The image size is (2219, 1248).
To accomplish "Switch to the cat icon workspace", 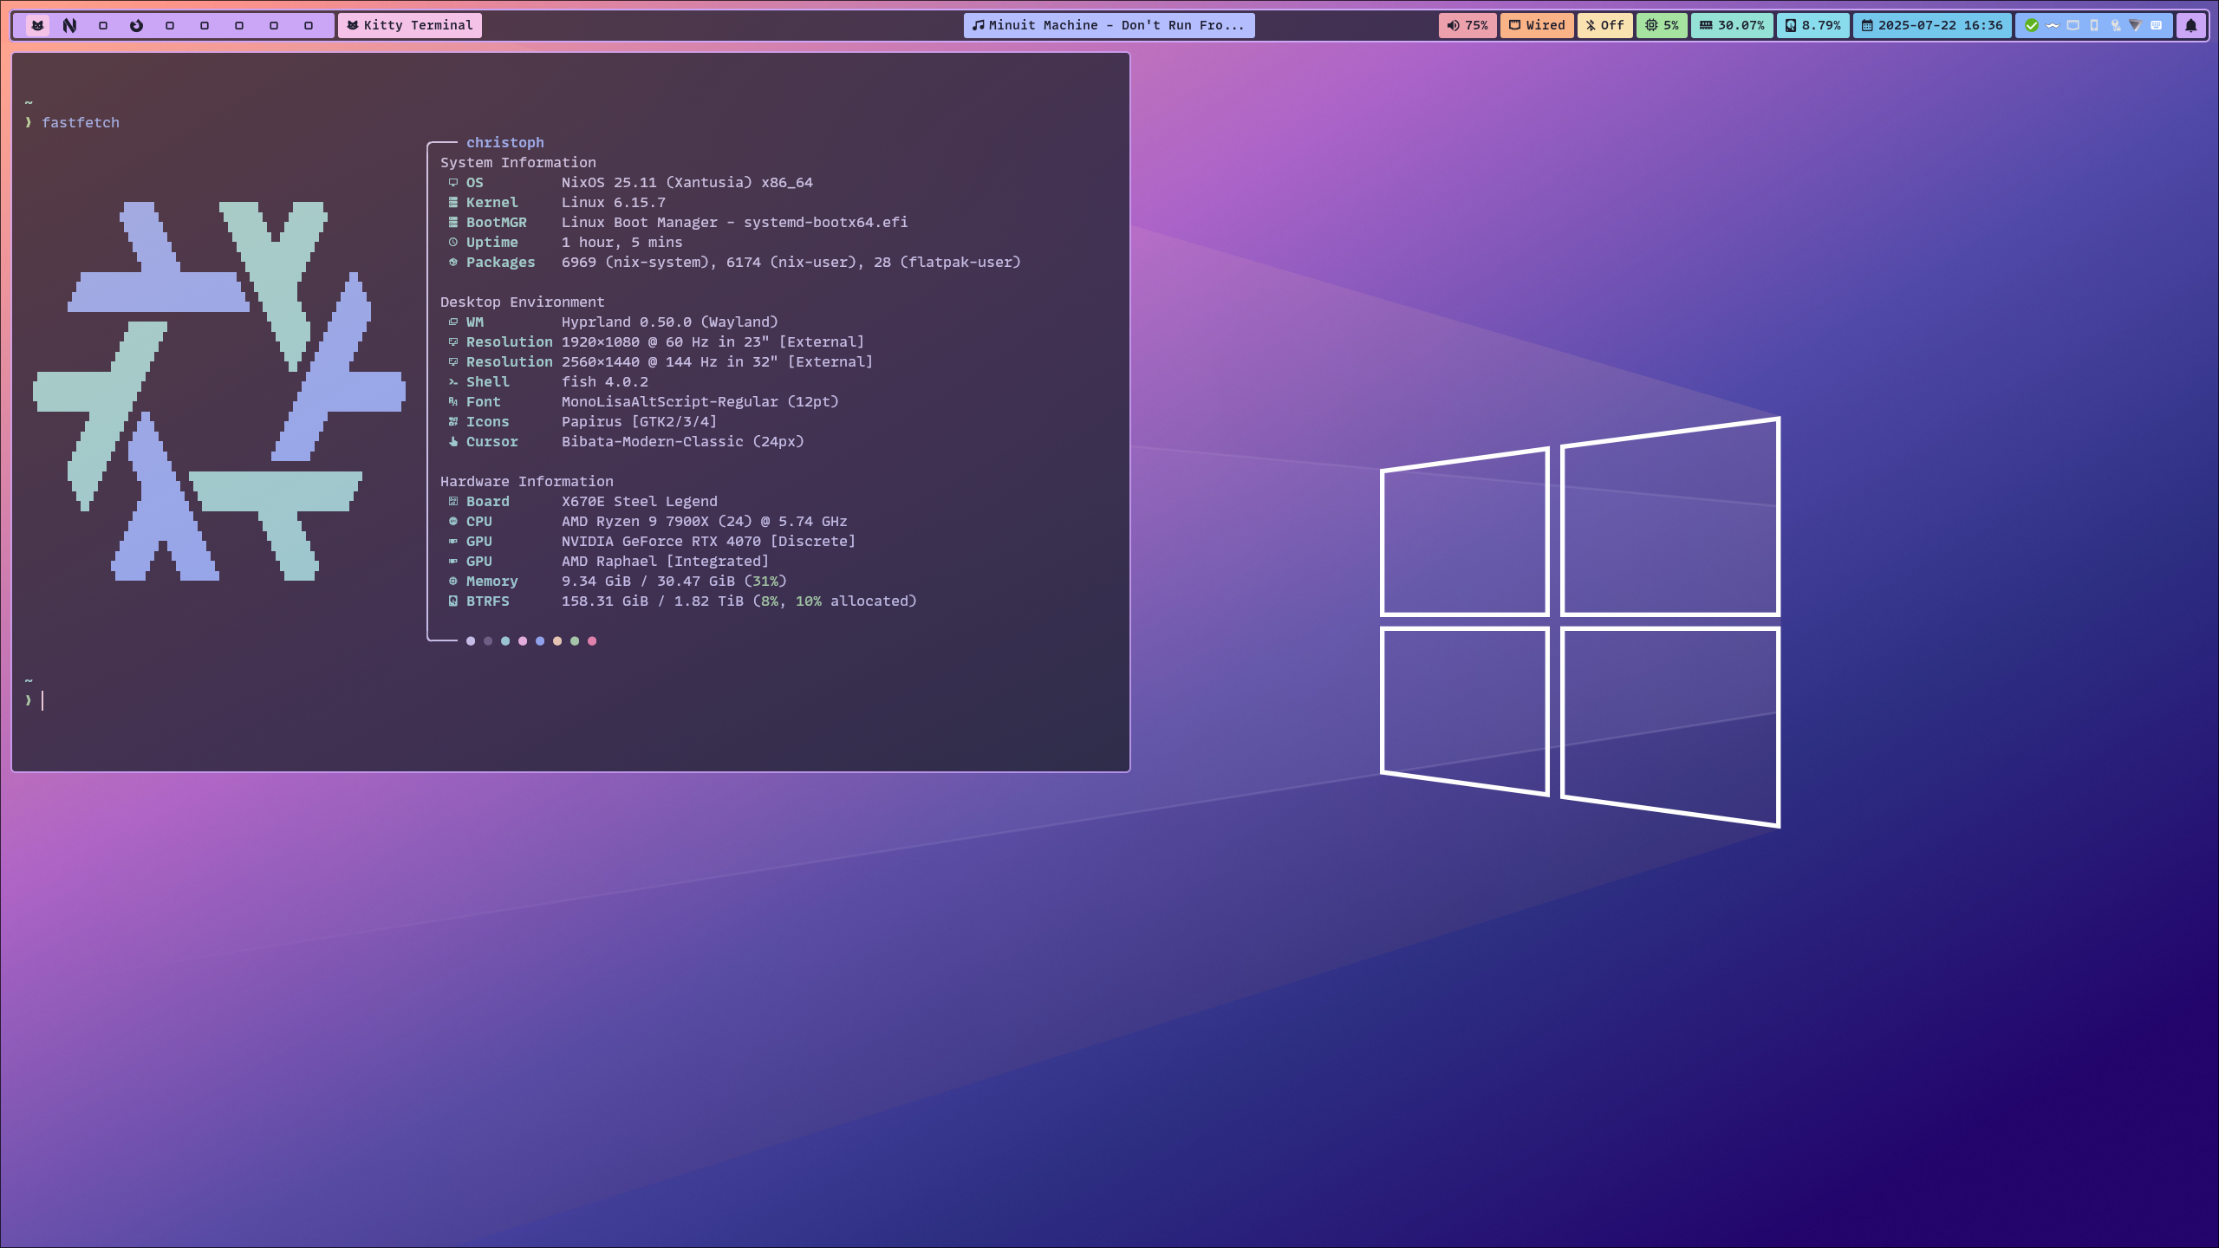I will pyautogui.click(x=37, y=25).
